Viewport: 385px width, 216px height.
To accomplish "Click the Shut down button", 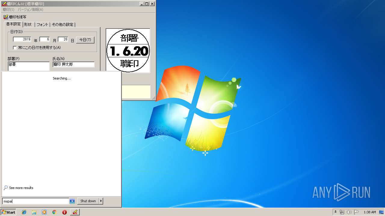I will pos(88,201).
